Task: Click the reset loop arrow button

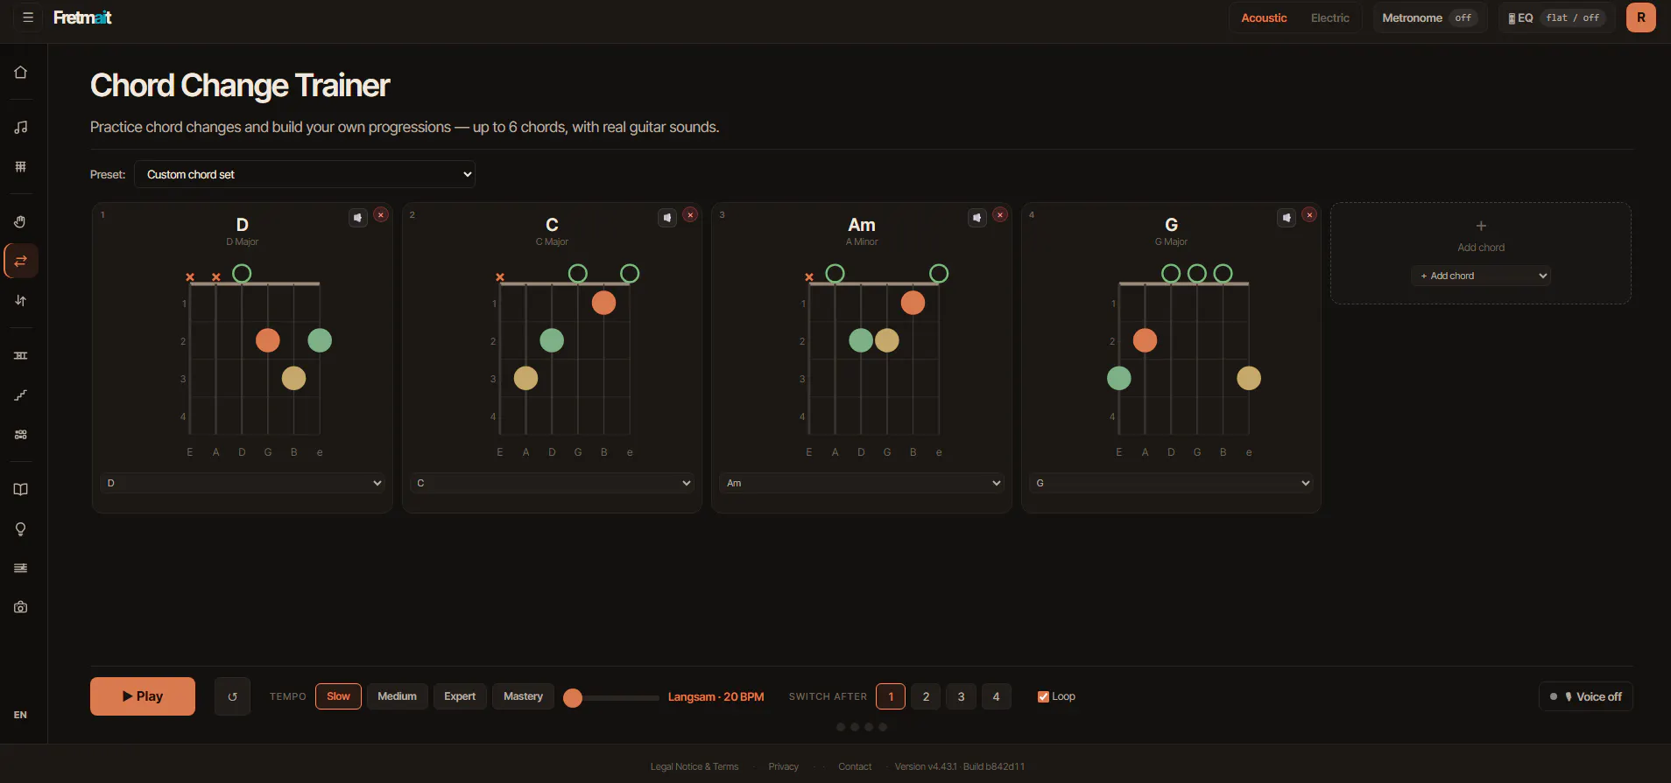Action: [x=232, y=696]
